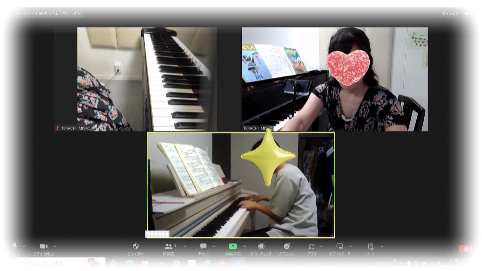The image size is (482, 271).
Task: Expand audio options arrow beside microphone
Action: 25,246
